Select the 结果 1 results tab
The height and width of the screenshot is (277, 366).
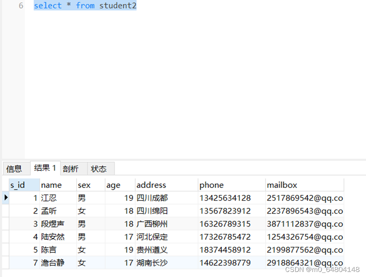44,168
